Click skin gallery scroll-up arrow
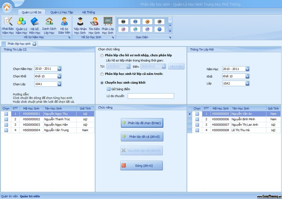Viewport: 282px width, 199px height. [170, 19]
